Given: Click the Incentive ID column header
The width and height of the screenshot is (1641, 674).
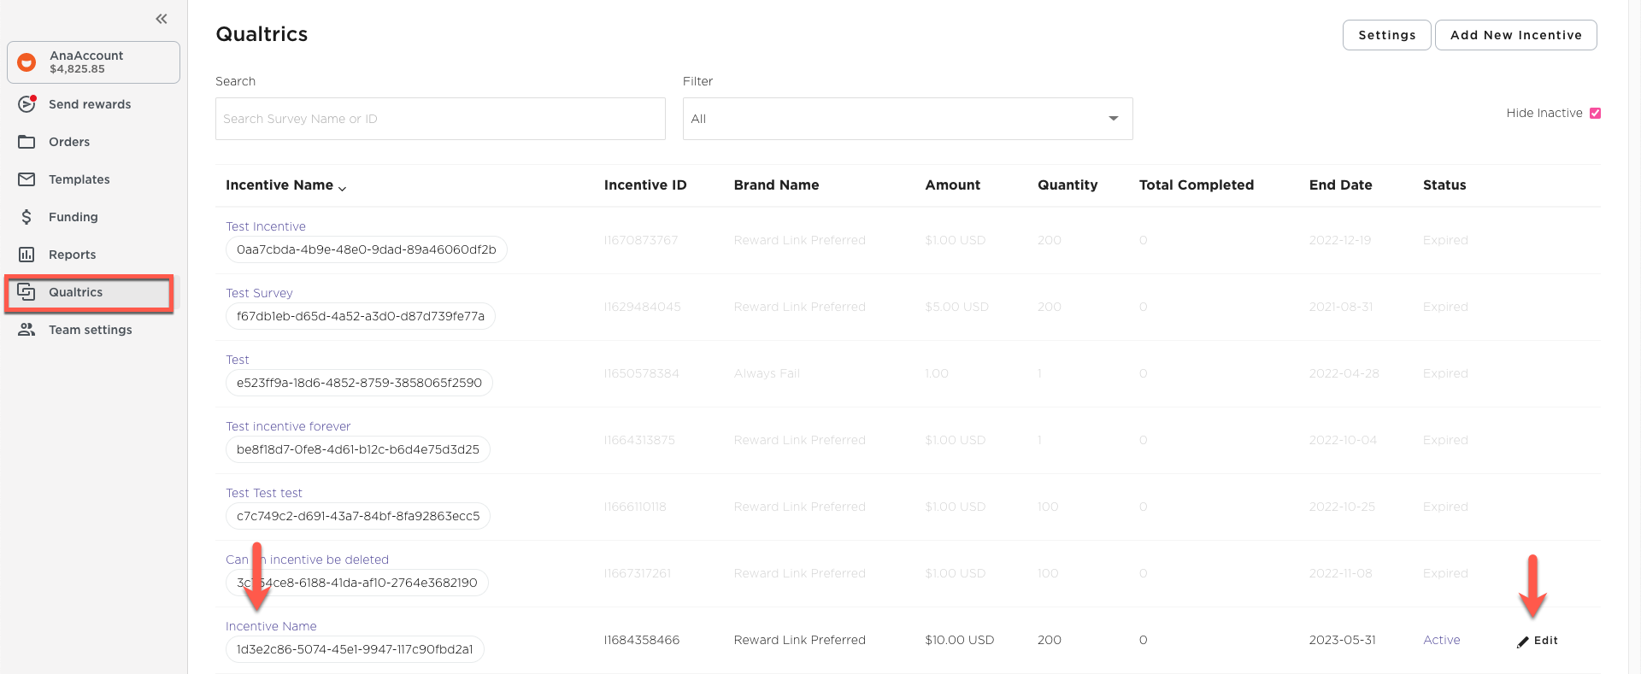Looking at the screenshot, I should [x=645, y=185].
